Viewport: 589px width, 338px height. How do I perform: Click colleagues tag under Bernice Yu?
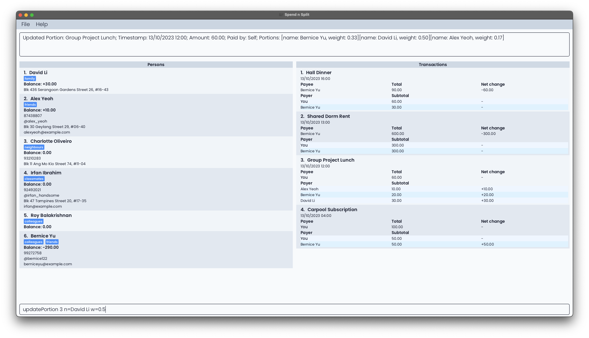pos(34,242)
